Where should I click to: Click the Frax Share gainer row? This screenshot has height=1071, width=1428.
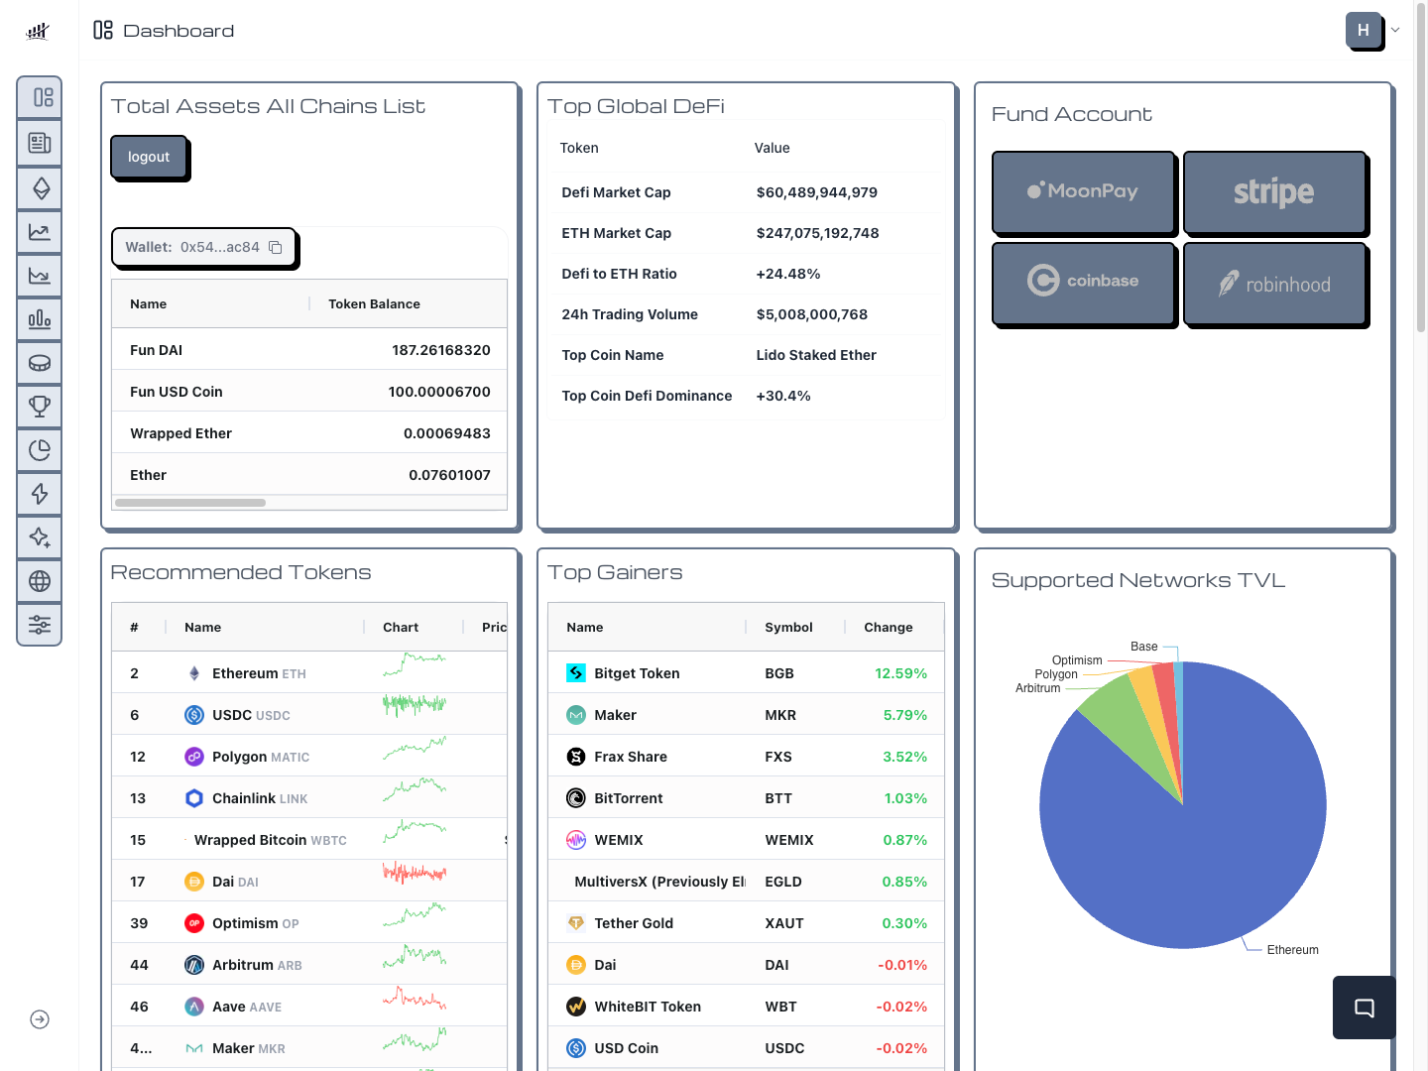(746, 756)
